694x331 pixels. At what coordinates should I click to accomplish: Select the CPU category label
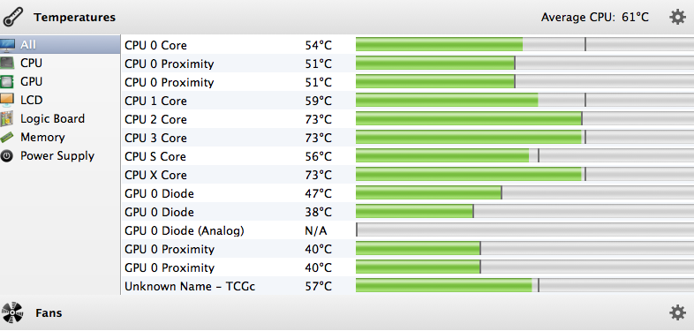[32, 64]
